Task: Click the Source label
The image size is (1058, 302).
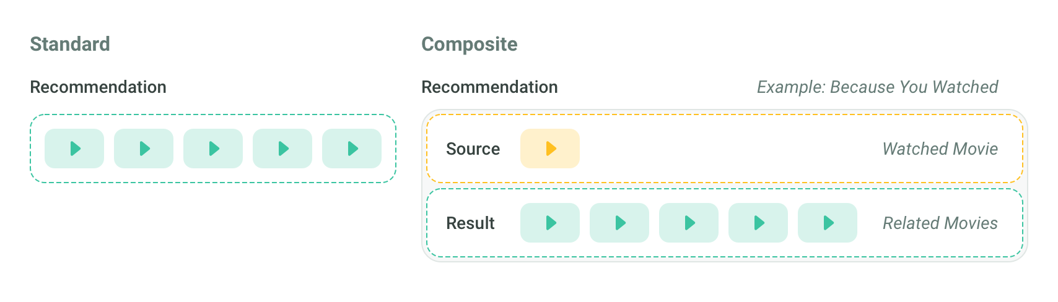Action: tap(473, 149)
